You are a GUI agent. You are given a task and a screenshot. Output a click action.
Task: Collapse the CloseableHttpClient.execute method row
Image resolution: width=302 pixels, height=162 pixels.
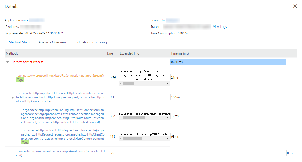pyautogui.click(x=12, y=97)
